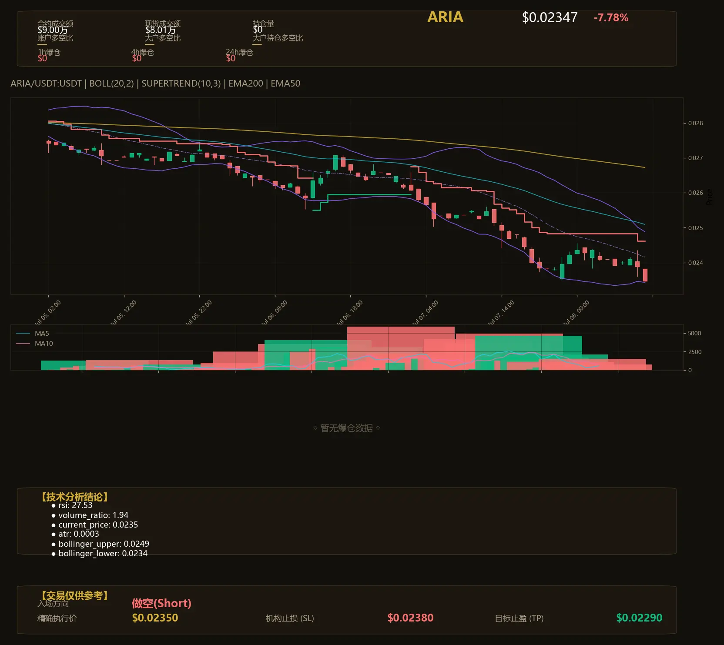Image resolution: width=724 pixels, height=645 pixels.
Task: Click the 大户多空比 label
Action: pyautogui.click(x=163, y=38)
